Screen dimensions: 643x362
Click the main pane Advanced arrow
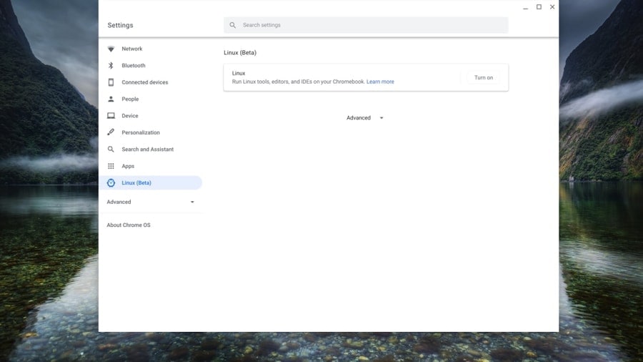click(x=382, y=118)
